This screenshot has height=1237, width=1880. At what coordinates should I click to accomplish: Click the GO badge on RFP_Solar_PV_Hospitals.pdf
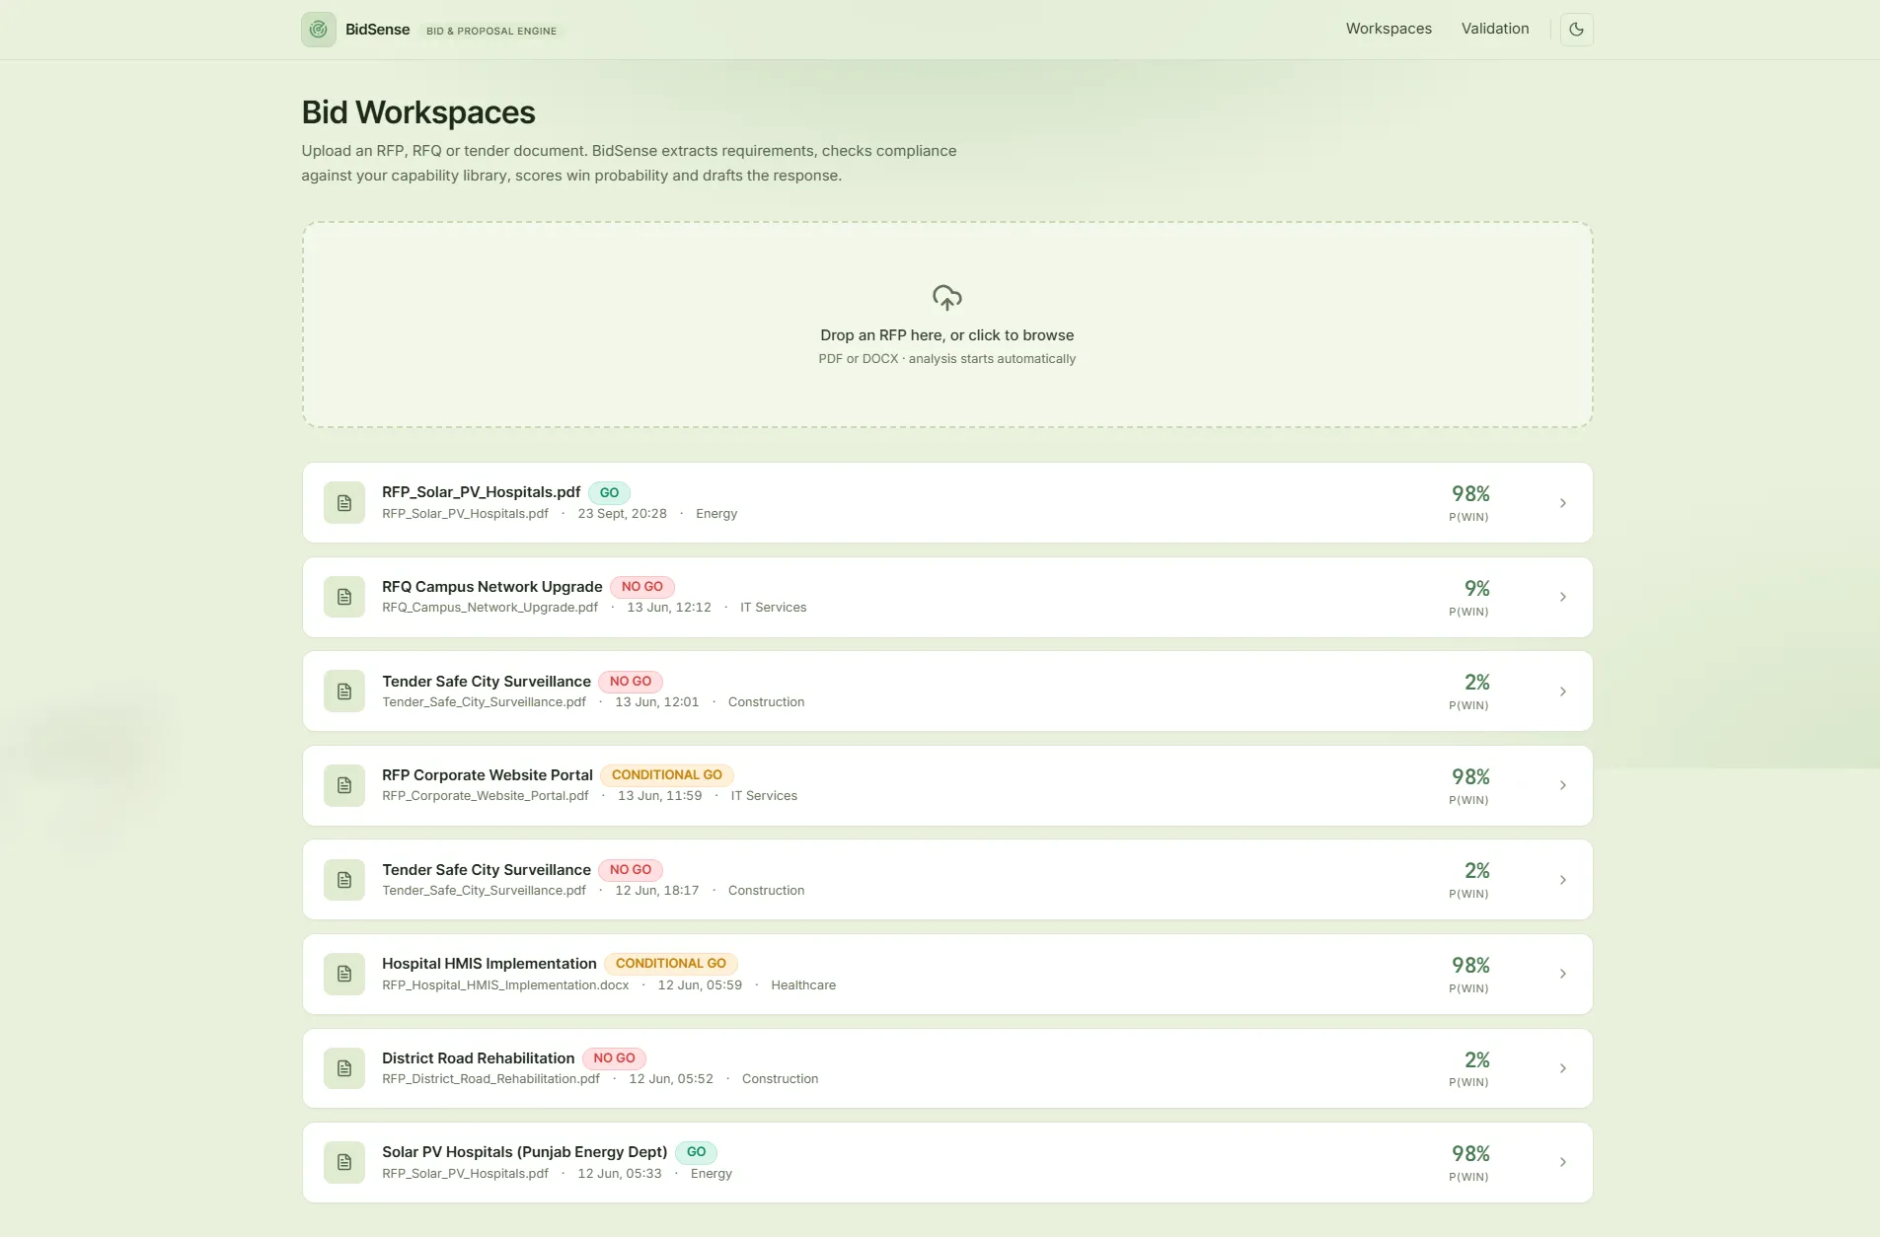pyautogui.click(x=609, y=492)
